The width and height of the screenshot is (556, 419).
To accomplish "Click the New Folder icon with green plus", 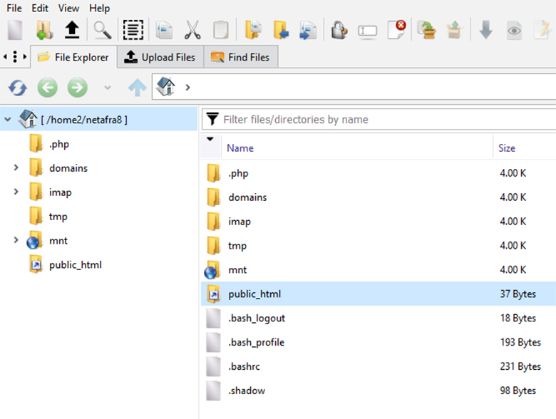I will [44, 30].
